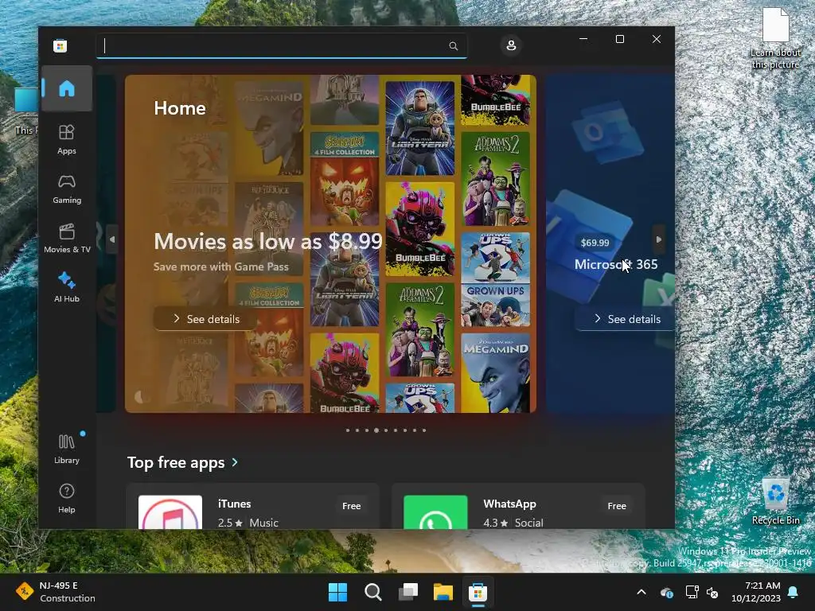This screenshot has height=611, width=815.
Task: Open Help in the sidebar
Action: (67, 499)
